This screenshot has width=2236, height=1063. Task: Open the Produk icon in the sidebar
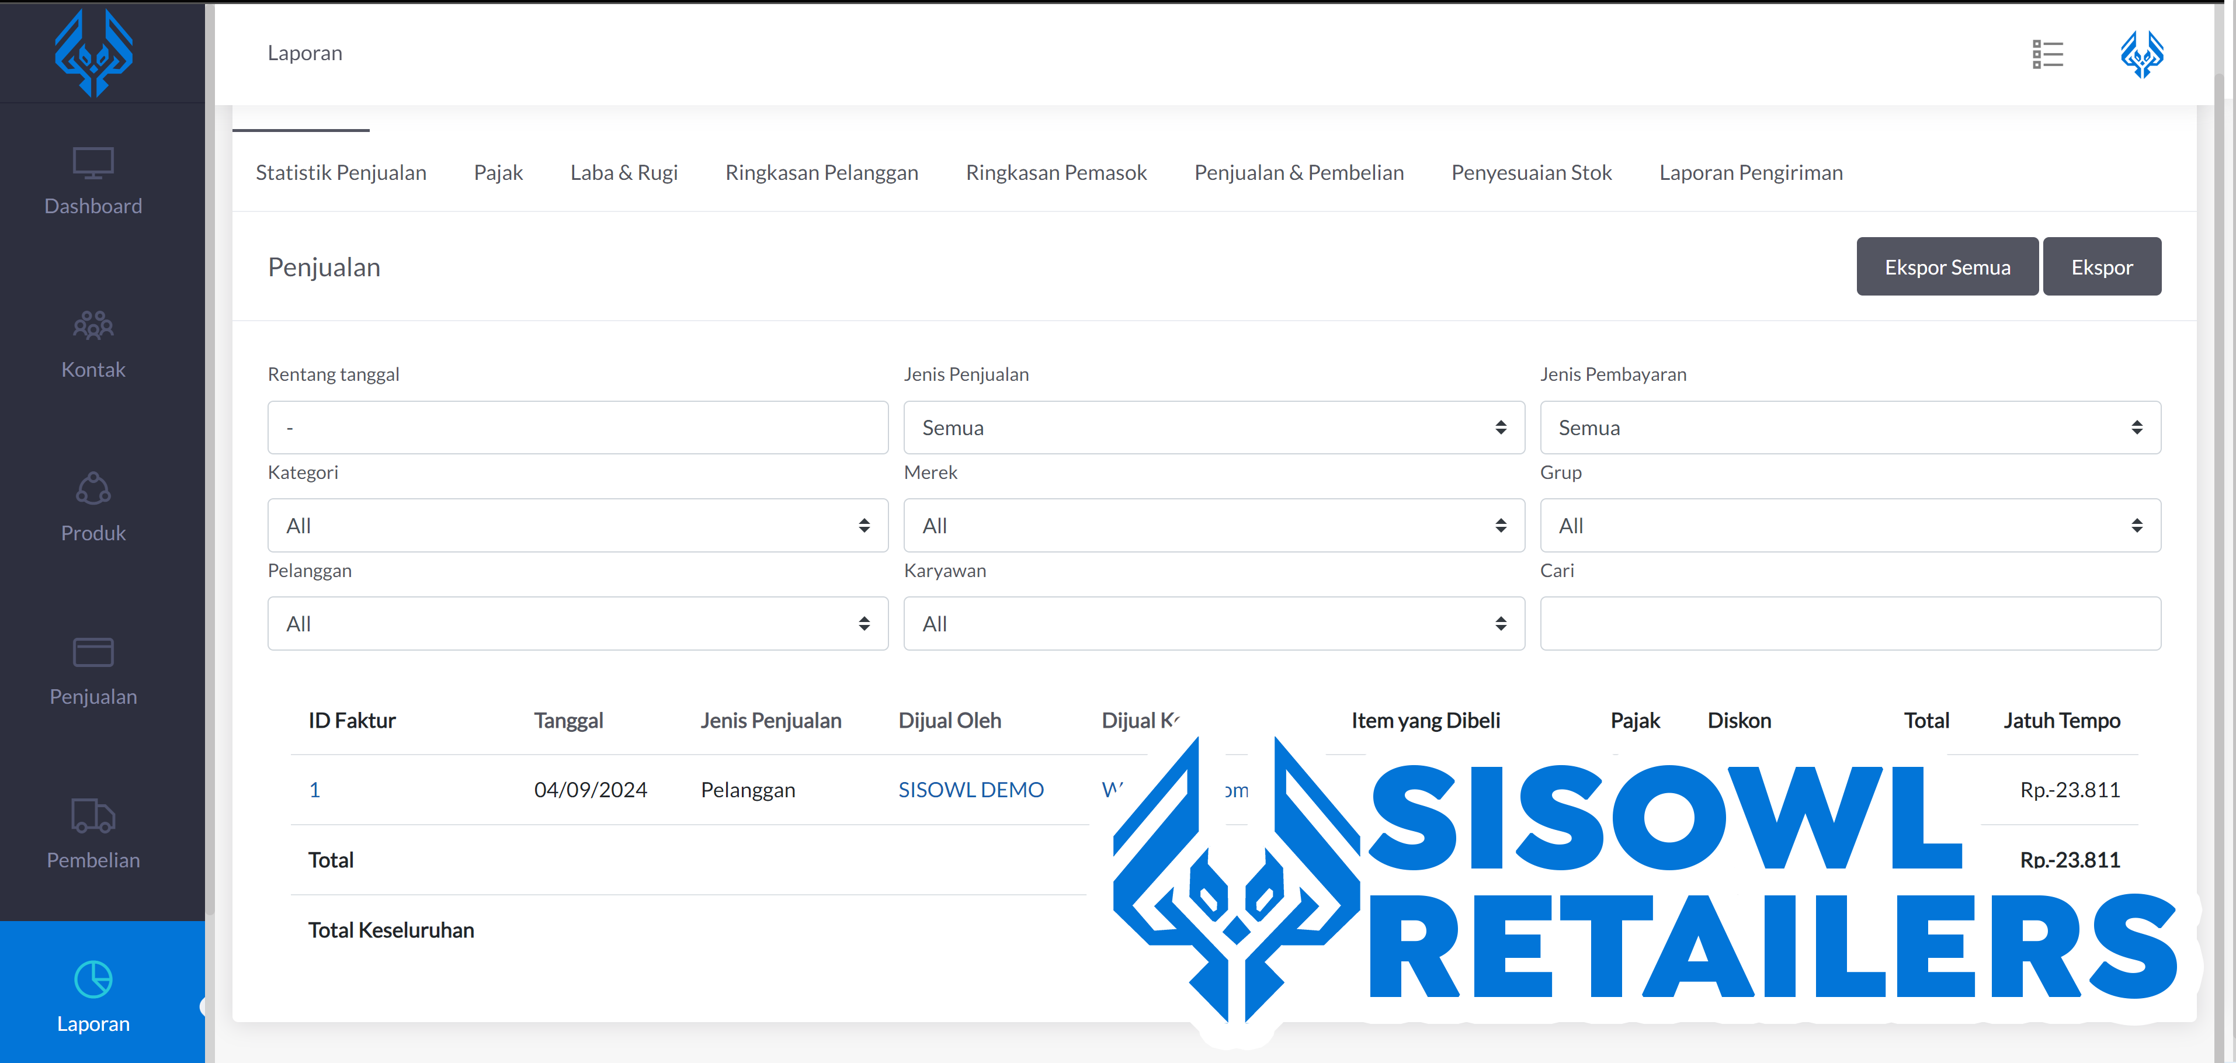93,488
